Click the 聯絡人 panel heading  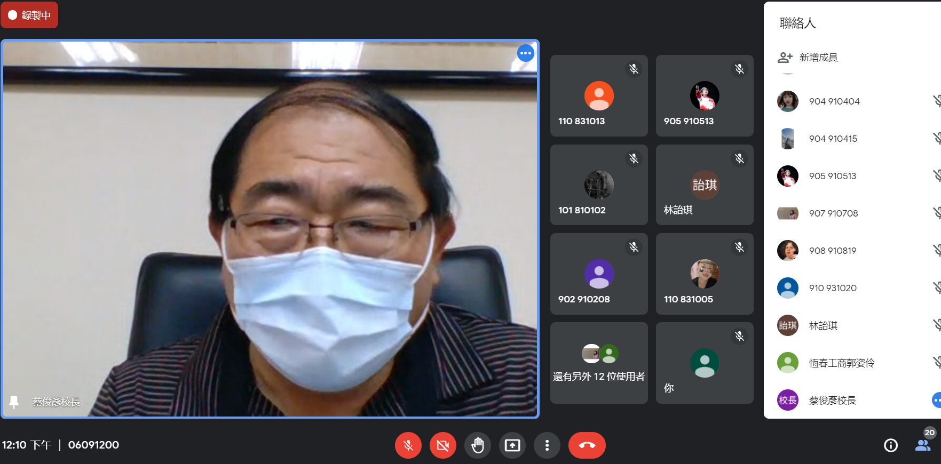797,23
